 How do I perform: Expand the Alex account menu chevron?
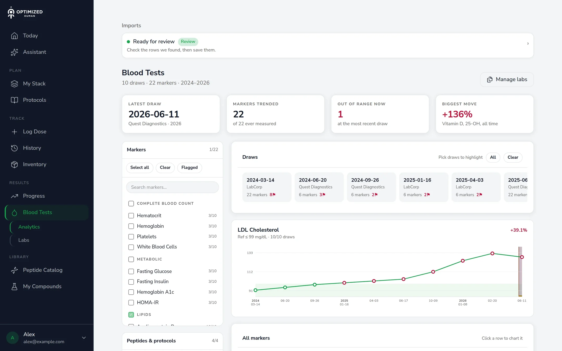tap(84, 338)
